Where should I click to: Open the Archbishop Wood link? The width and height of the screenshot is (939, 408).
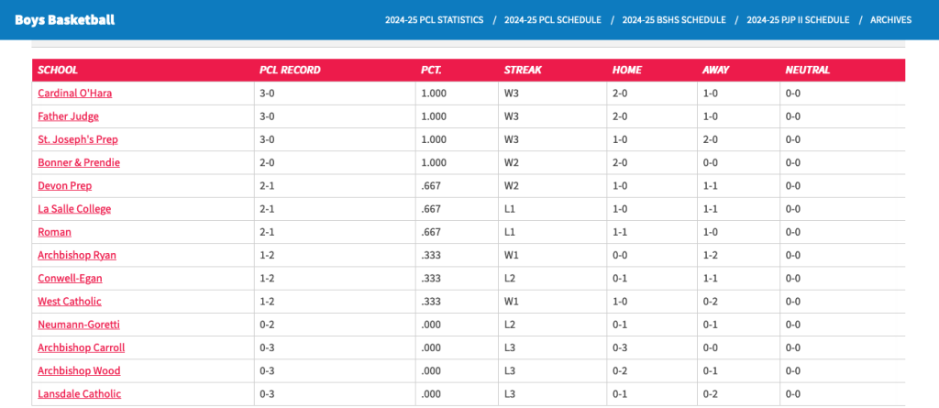pyautogui.click(x=78, y=370)
